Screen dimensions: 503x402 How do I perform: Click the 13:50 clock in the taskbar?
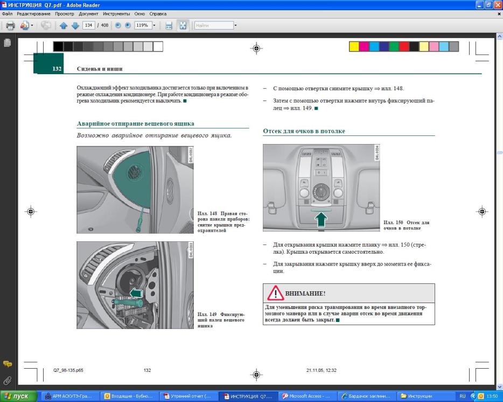(x=492, y=396)
